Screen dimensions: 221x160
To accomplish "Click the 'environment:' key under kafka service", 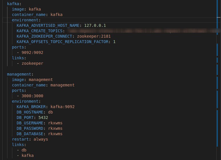I will point(26,20).
